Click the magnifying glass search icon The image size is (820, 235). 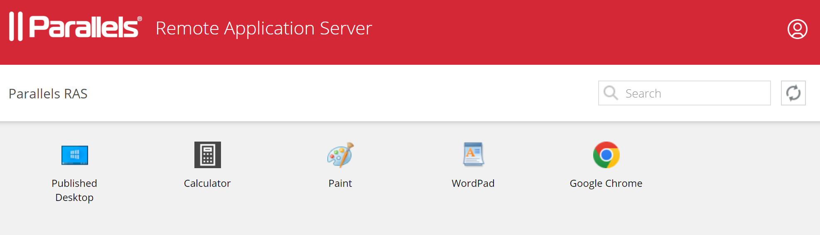(611, 93)
